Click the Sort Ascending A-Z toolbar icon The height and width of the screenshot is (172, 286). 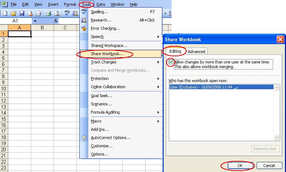pos(170,13)
